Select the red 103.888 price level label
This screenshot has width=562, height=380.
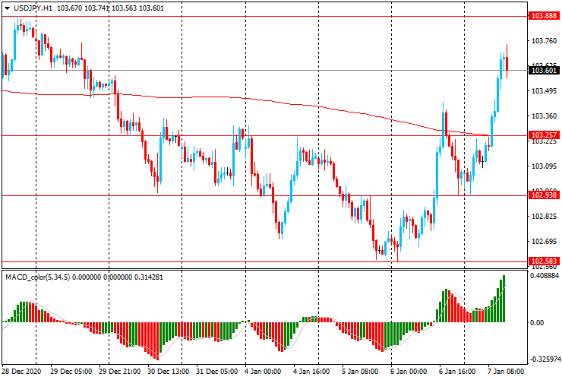point(544,15)
